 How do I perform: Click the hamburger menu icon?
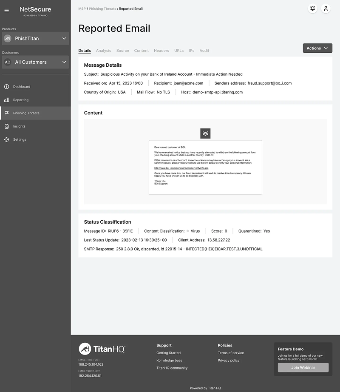[6, 11]
